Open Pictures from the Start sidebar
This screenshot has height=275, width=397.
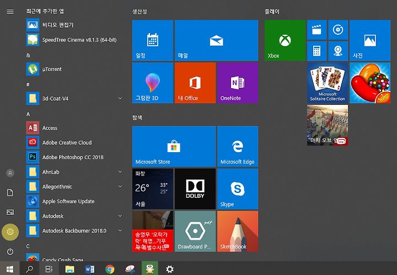(10, 212)
